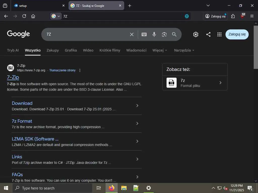Open the browser hamburger menu

252,16
